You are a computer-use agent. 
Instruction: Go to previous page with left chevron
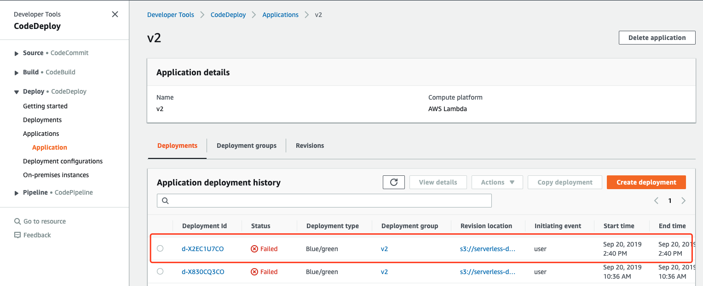point(657,201)
